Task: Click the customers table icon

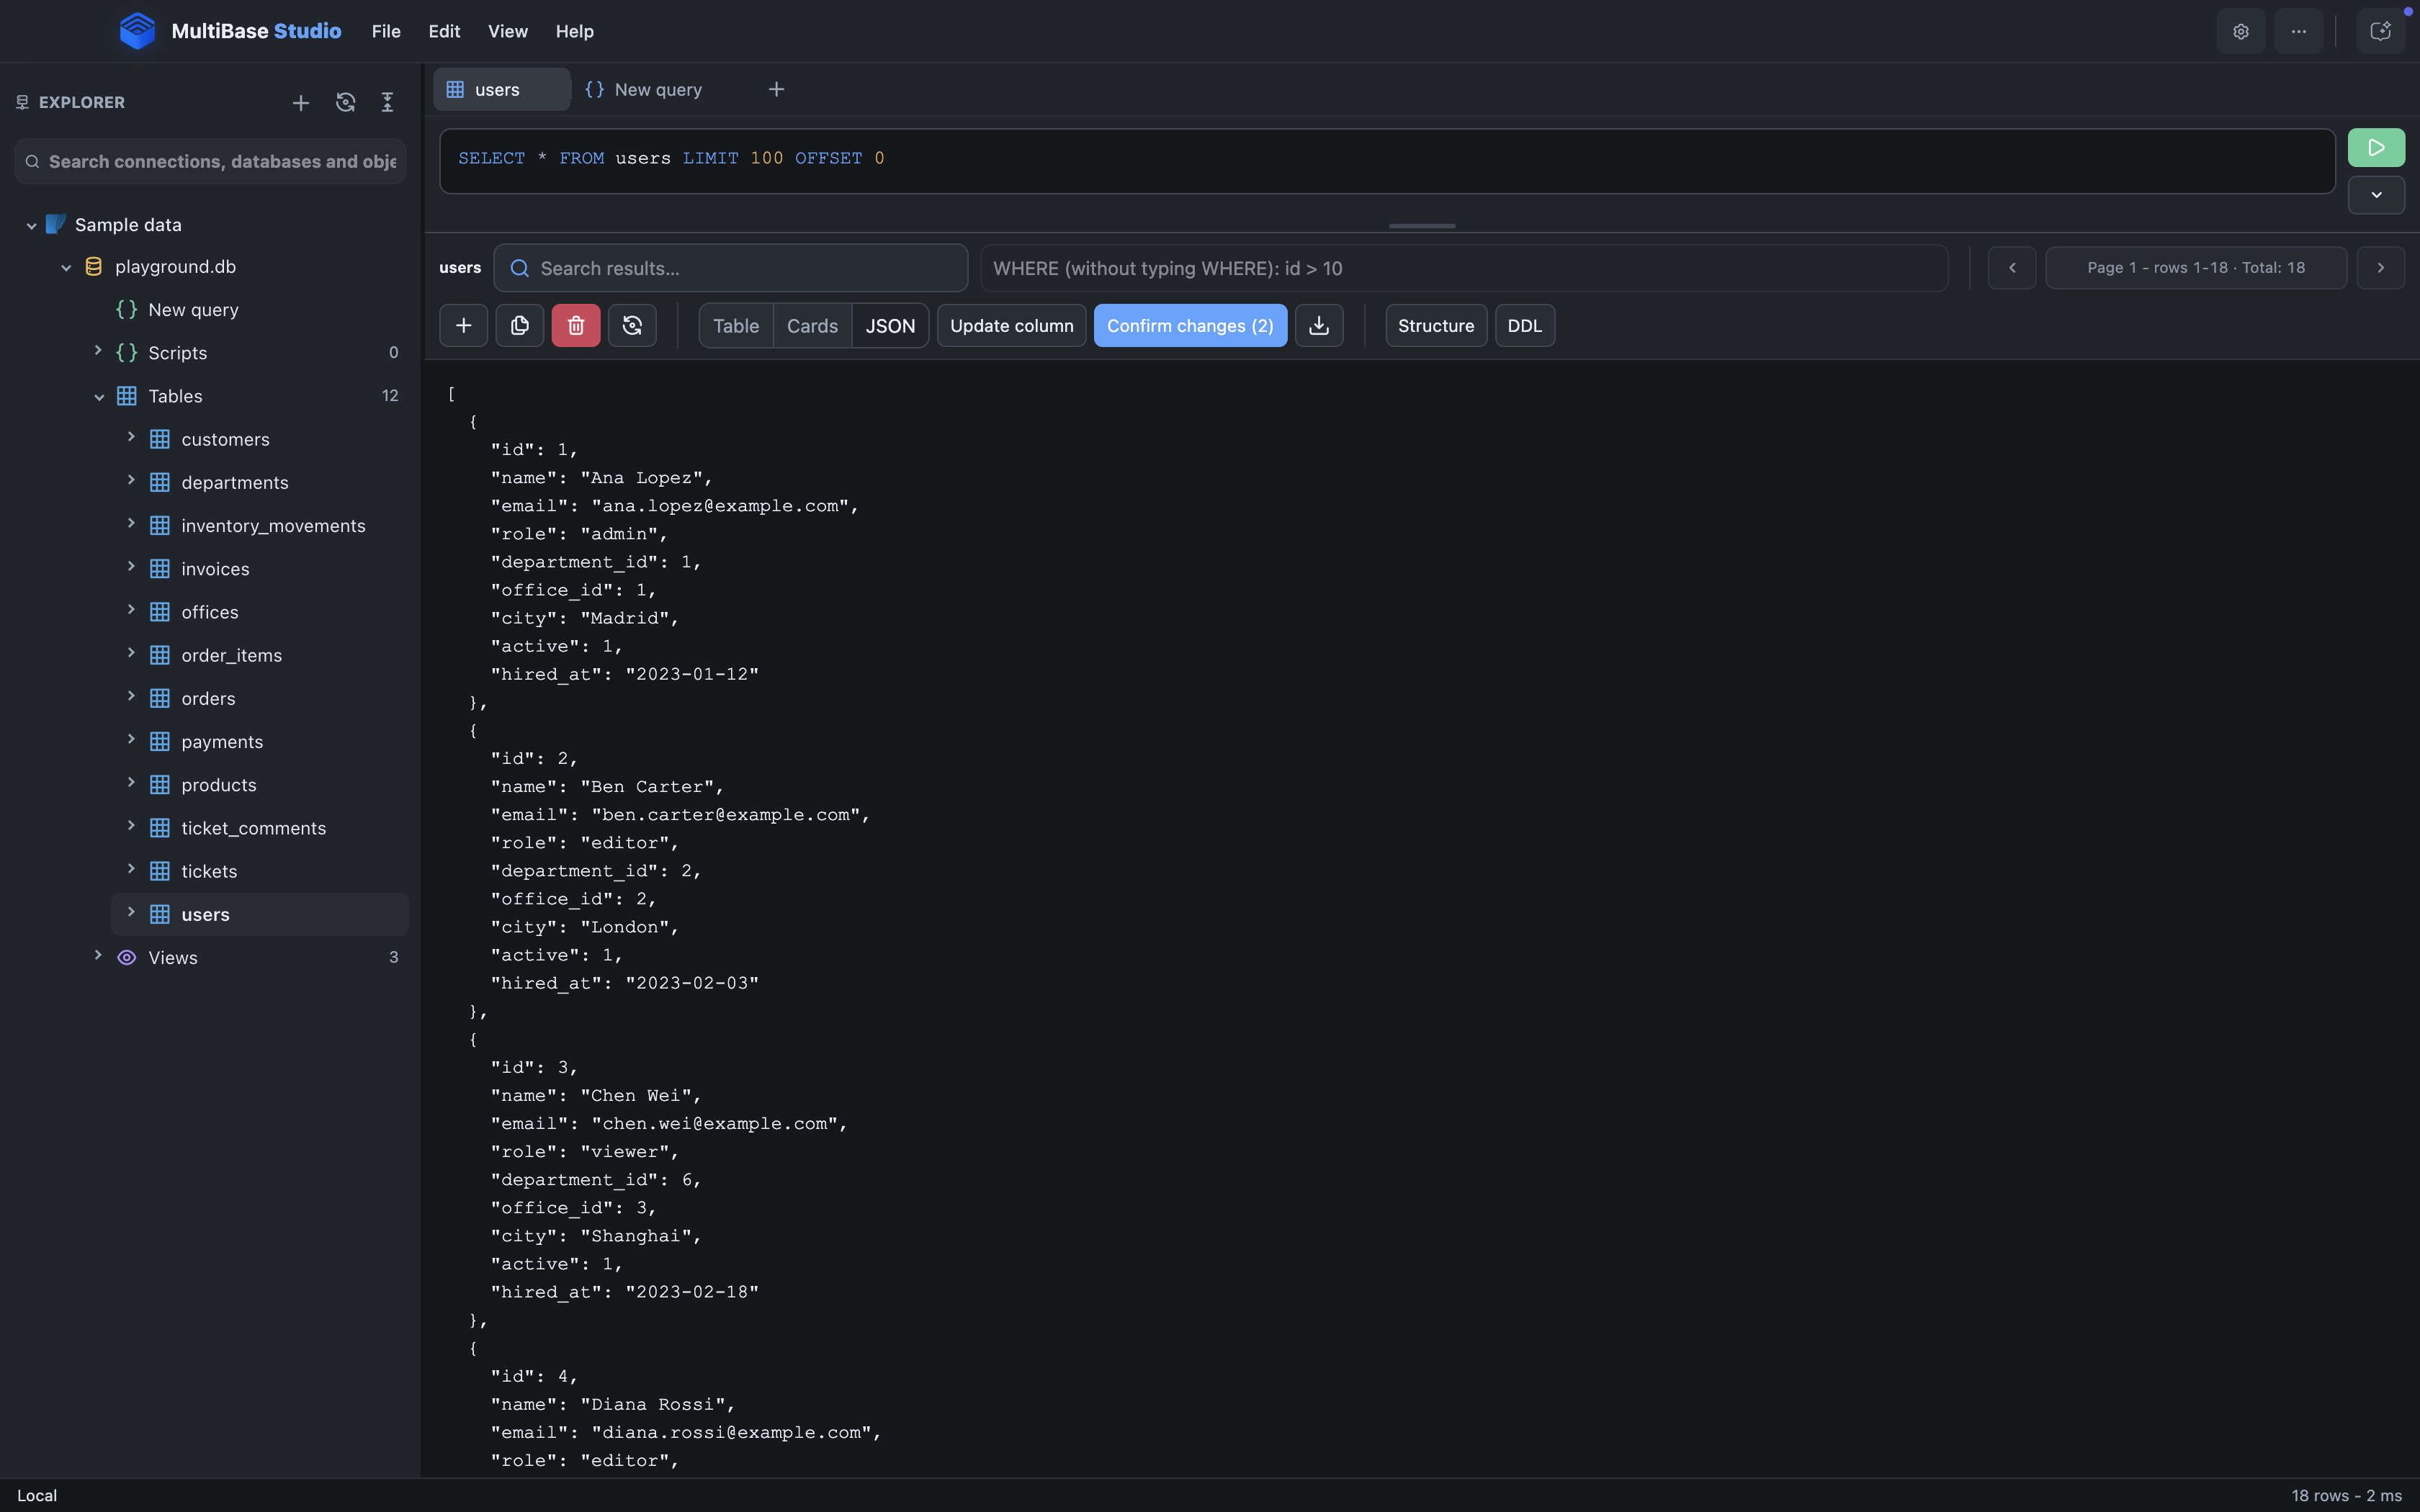Action: click(x=160, y=439)
